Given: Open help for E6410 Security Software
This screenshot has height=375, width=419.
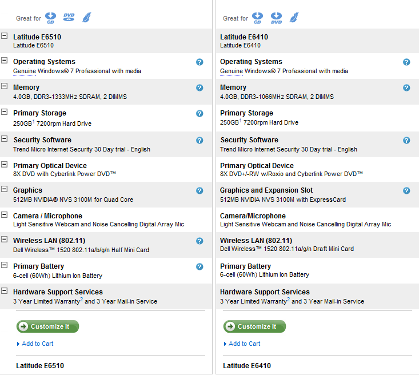Looking at the screenshot, I should tap(406, 140).
